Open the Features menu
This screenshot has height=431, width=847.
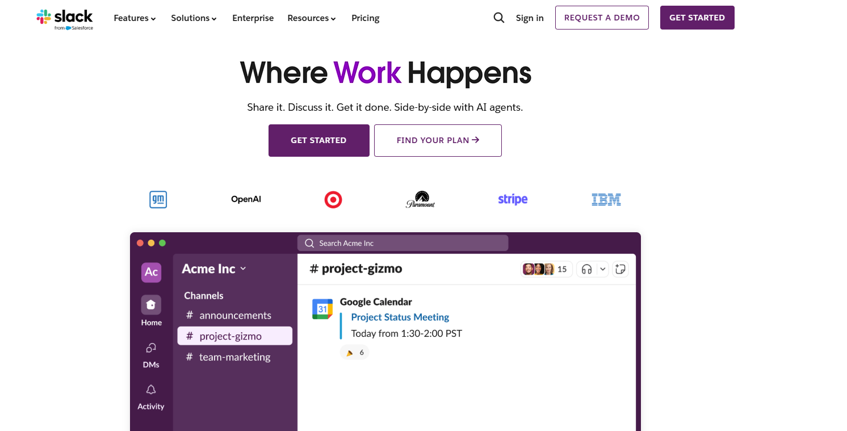coord(134,18)
